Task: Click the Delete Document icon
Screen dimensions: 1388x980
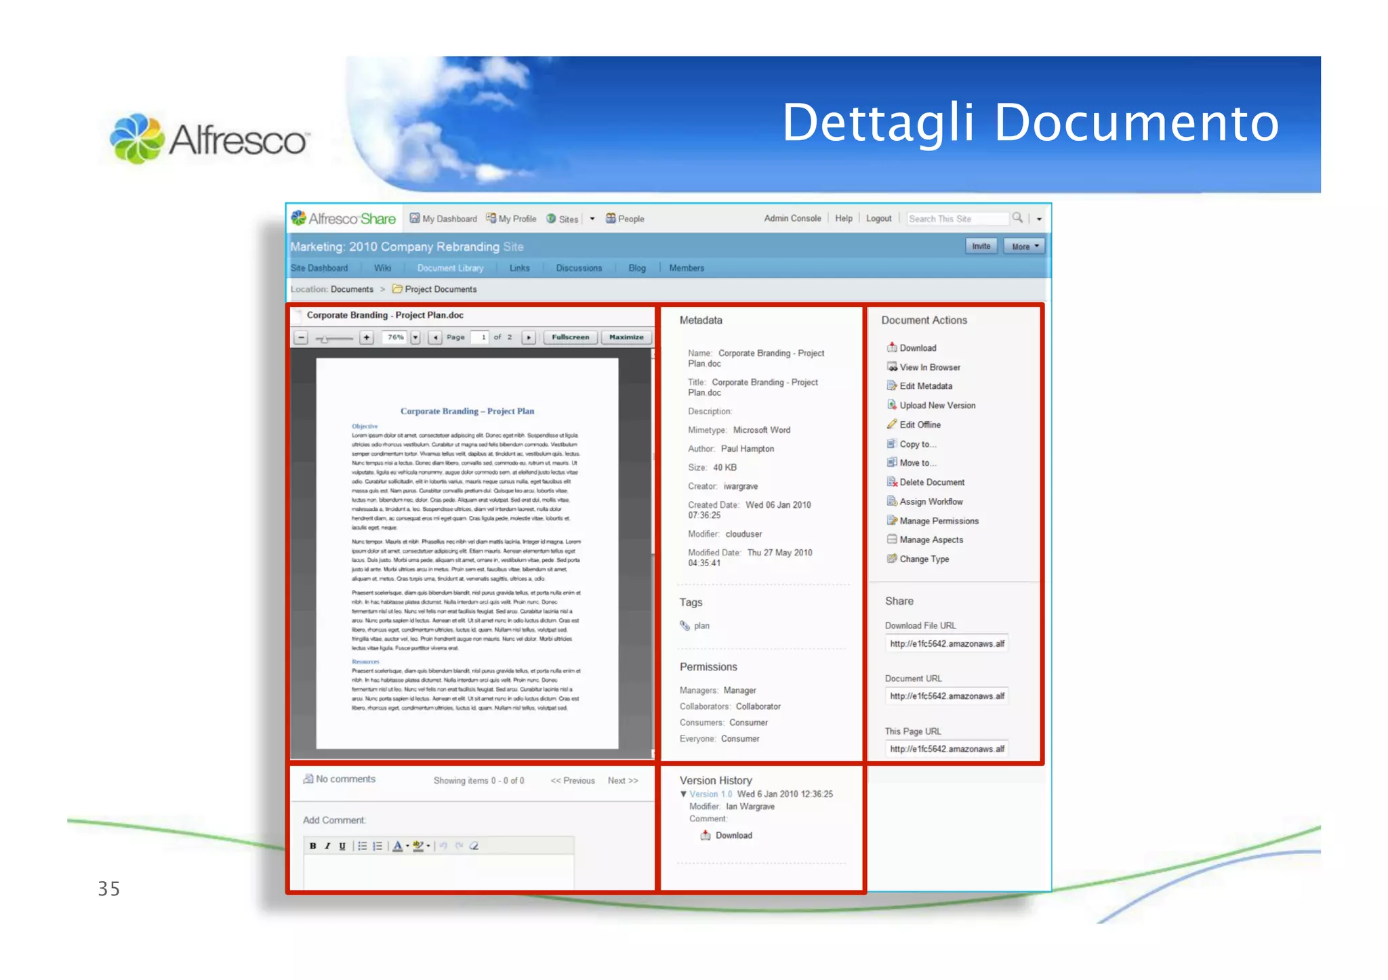Action: coord(892,482)
